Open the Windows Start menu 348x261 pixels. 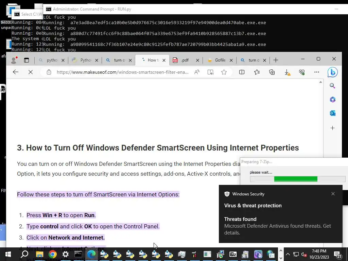[8, 254]
